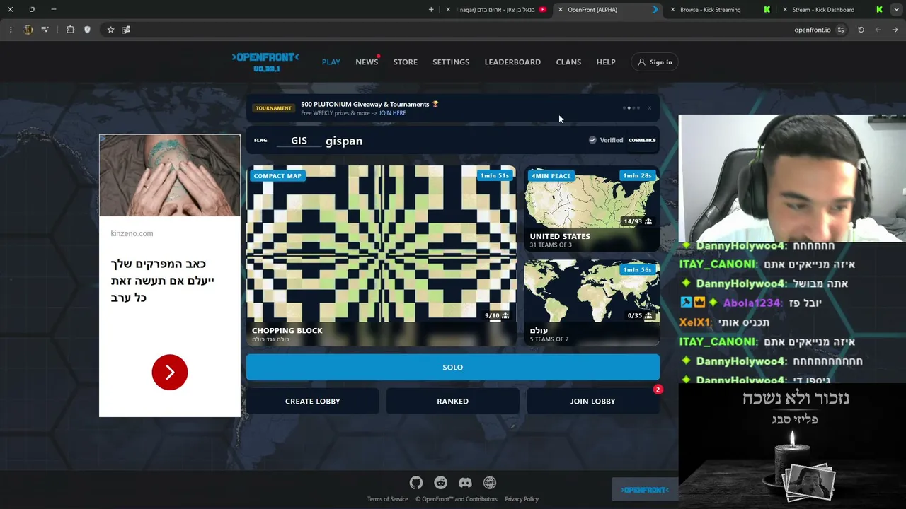Open the OWP globe icon in footer

(x=490, y=483)
